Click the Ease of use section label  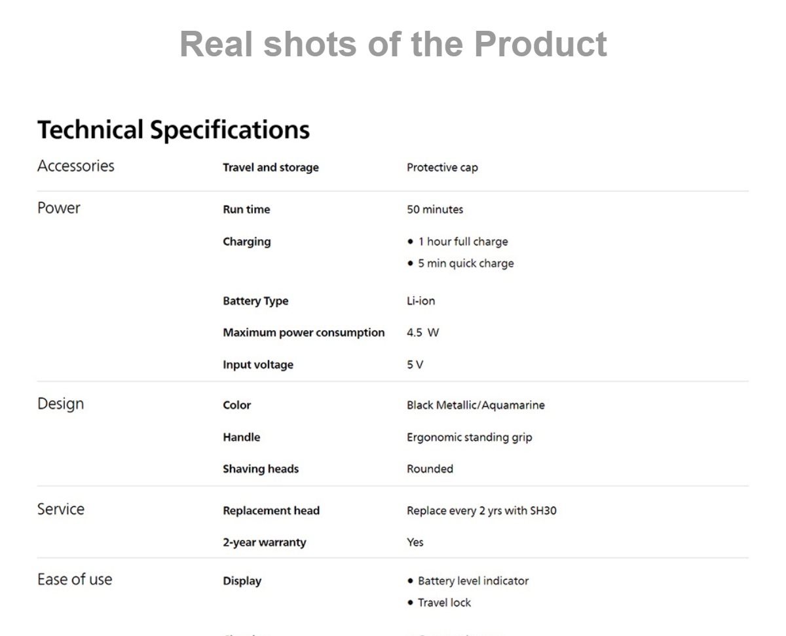(75, 579)
